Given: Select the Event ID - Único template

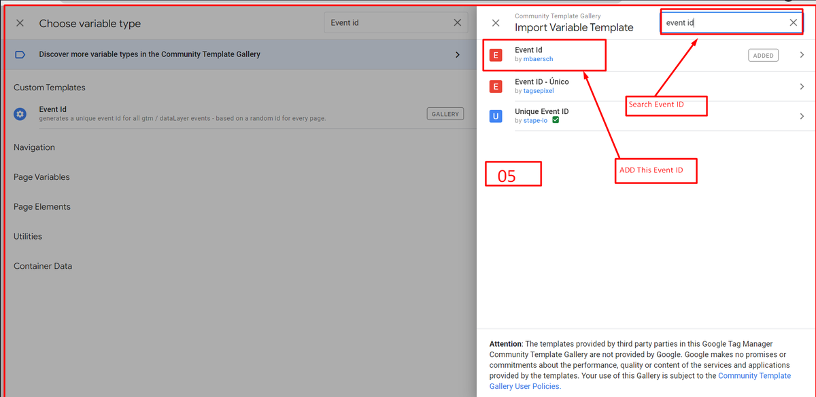Looking at the screenshot, I should coord(646,86).
